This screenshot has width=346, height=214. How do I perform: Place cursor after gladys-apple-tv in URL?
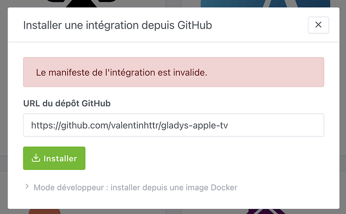(228, 125)
